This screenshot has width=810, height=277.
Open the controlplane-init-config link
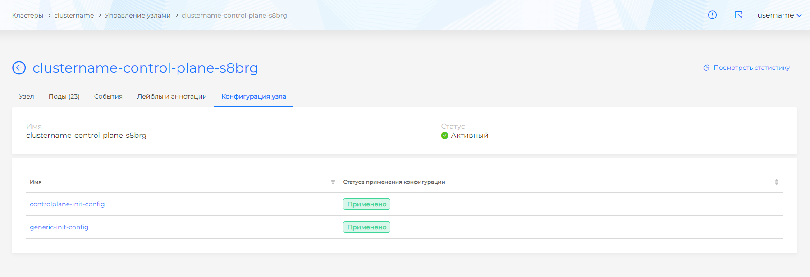click(x=67, y=204)
